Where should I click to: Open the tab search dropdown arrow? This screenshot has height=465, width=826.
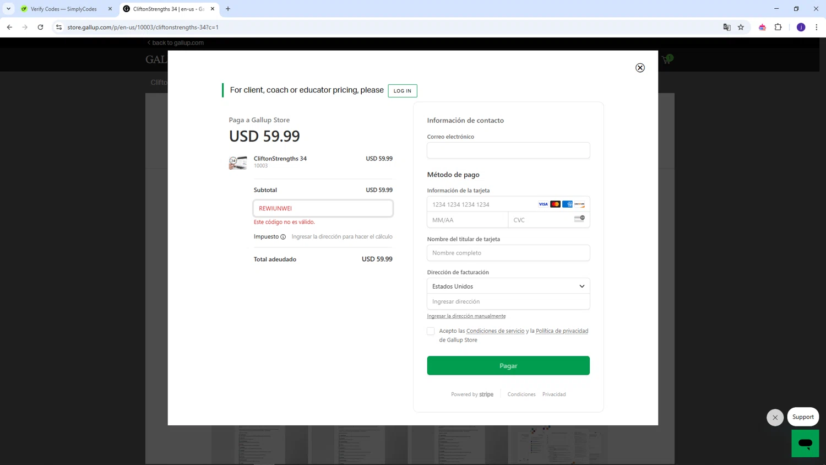tap(8, 9)
